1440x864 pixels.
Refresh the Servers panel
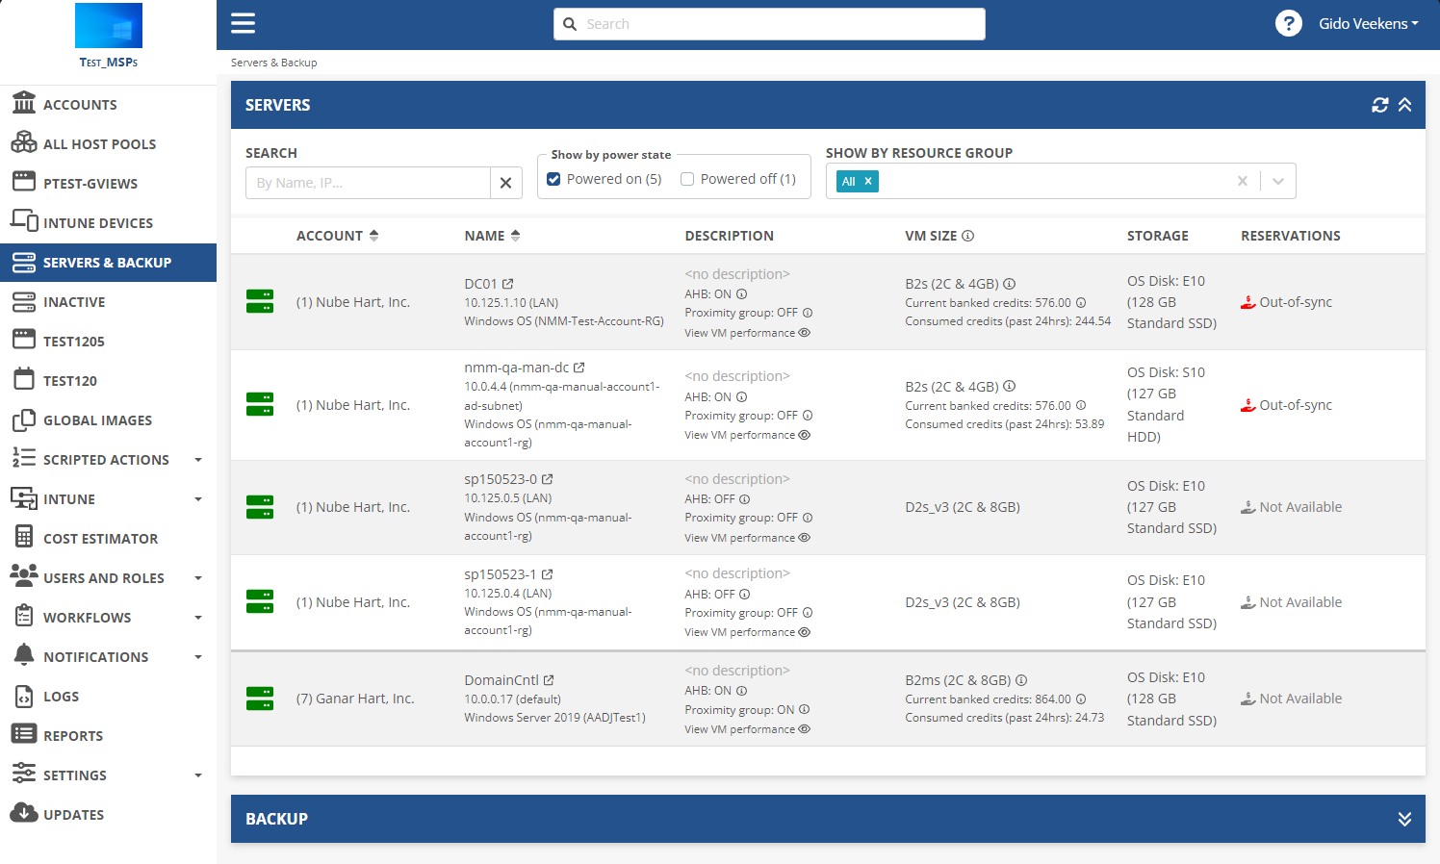pos(1379,105)
